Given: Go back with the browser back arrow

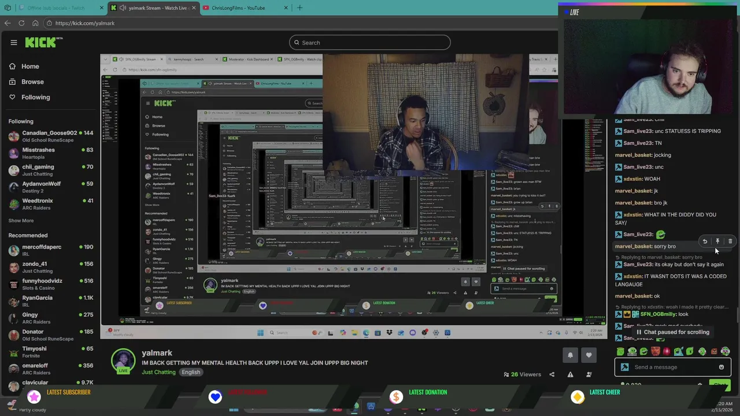Looking at the screenshot, I should tap(8, 23).
